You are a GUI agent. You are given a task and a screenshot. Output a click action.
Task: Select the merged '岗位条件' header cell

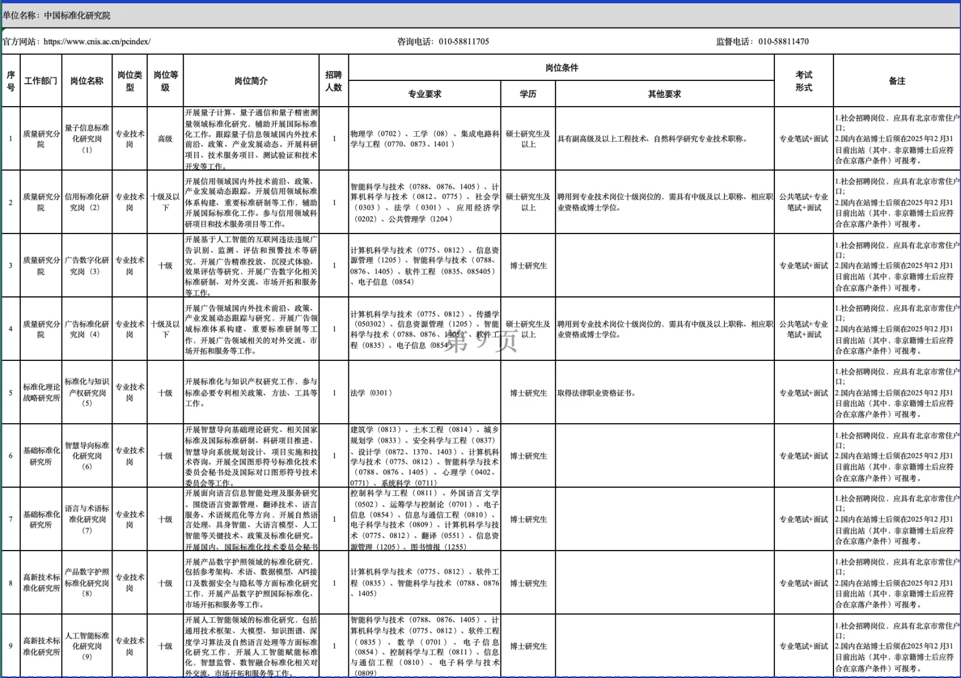click(562, 68)
